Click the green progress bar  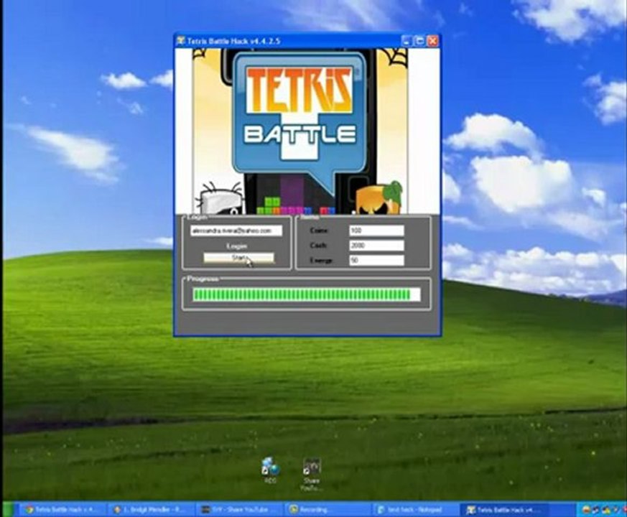(x=306, y=294)
